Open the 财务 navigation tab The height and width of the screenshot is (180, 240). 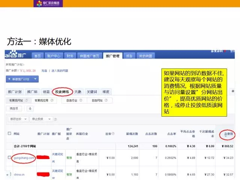(x=70, y=56)
